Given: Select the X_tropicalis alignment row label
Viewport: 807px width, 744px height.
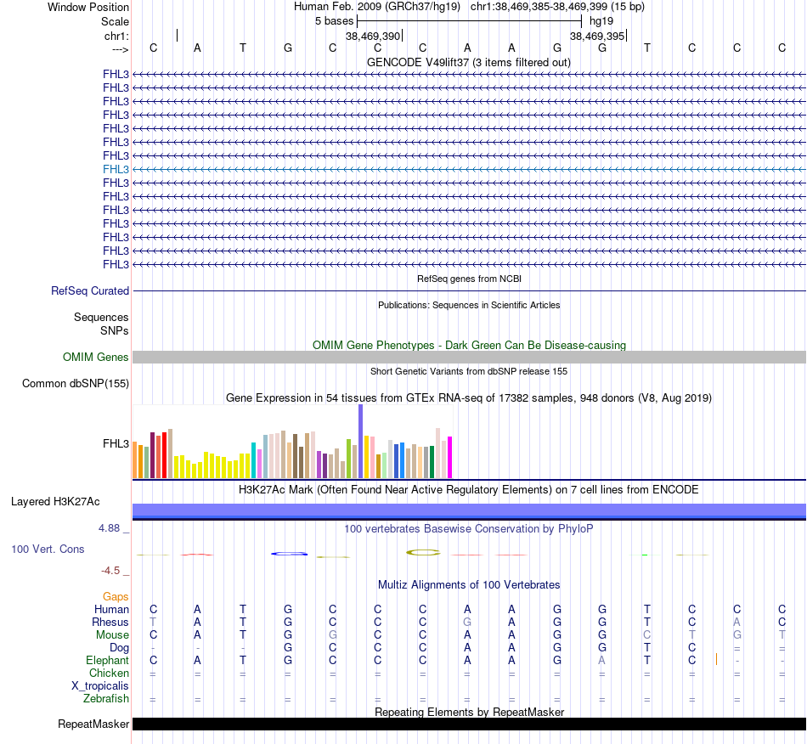Looking at the screenshot, I should click(100, 686).
